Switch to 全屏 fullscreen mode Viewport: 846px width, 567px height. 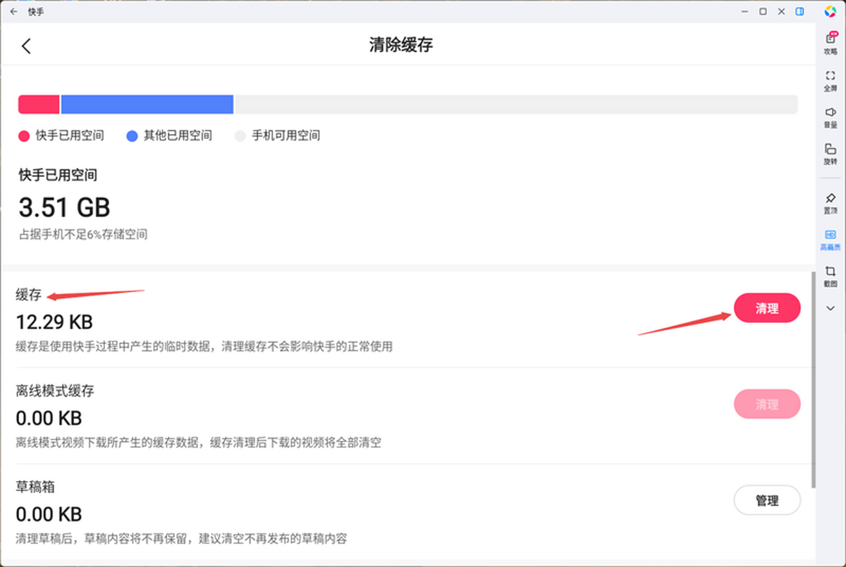pyautogui.click(x=830, y=80)
